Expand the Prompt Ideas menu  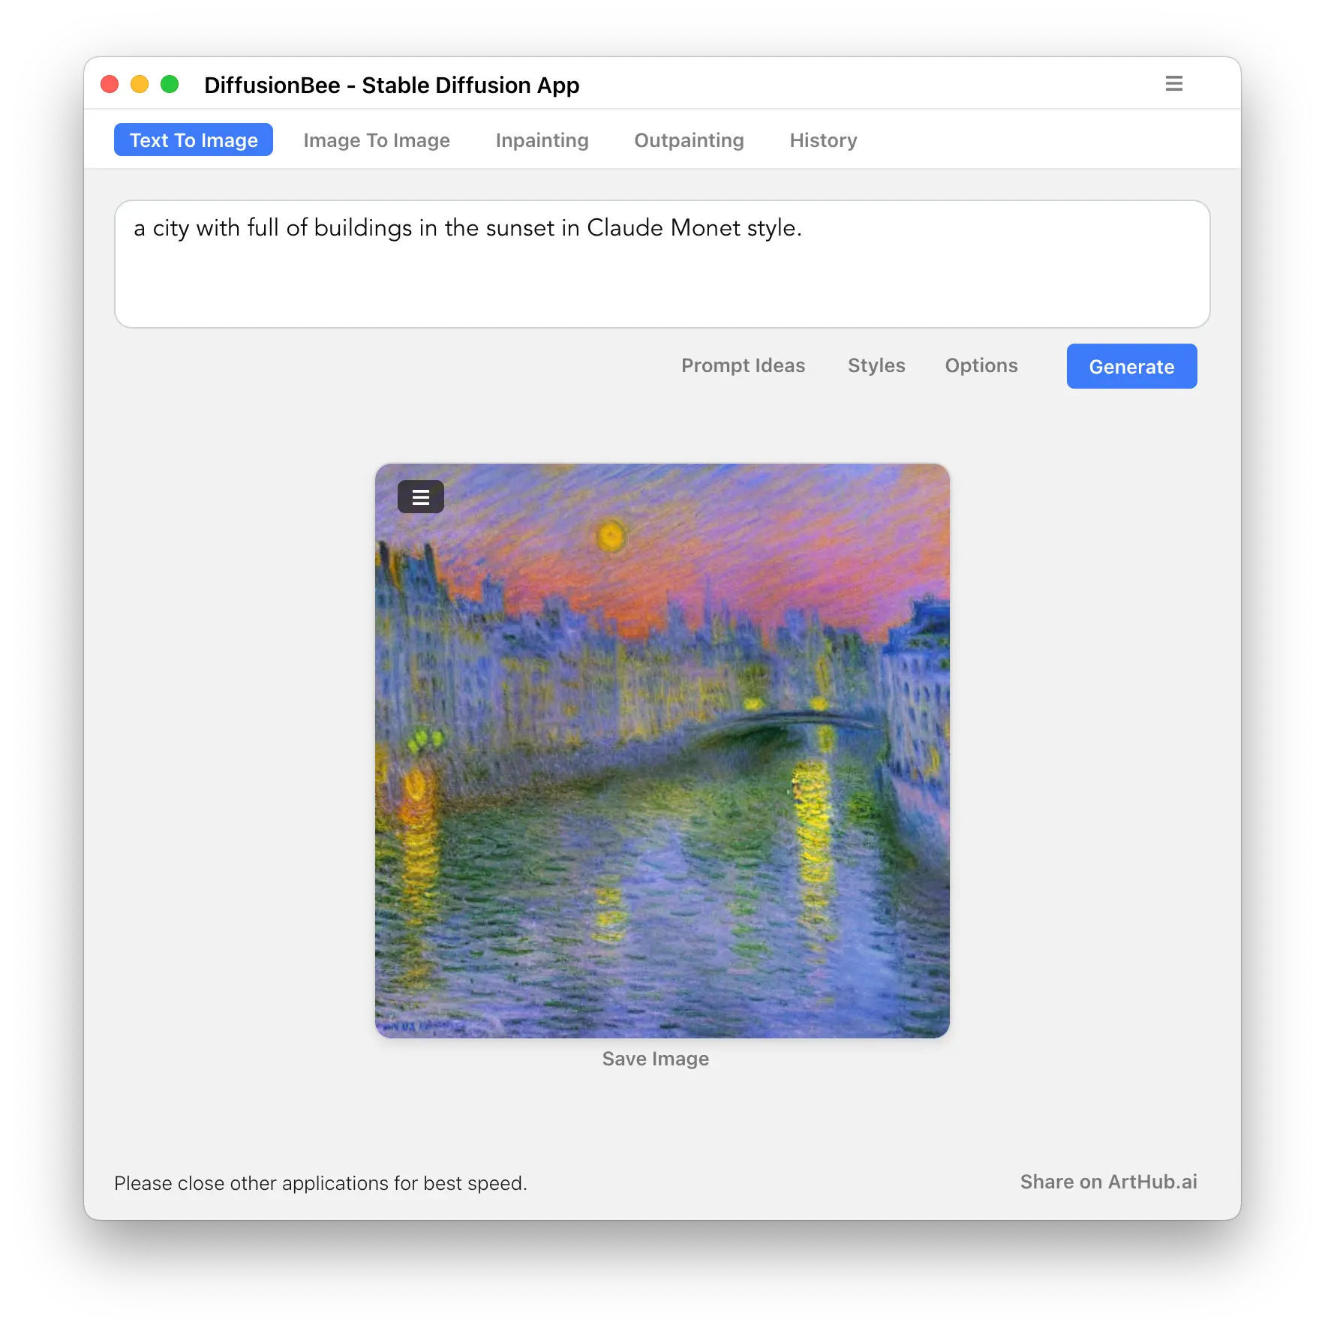(743, 365)
